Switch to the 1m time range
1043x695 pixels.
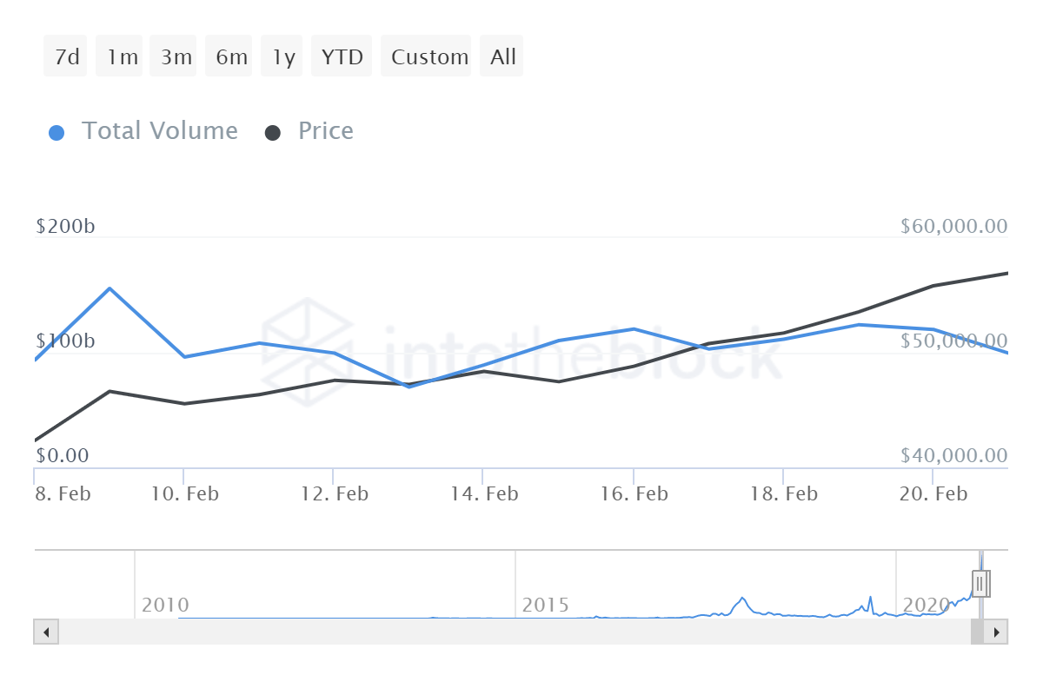pyautogui.click(x=123, y=57)
